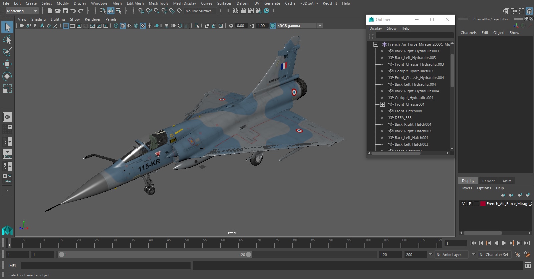
Task: Toggle sRGB gamma view transform button
Action: [273, 26]
